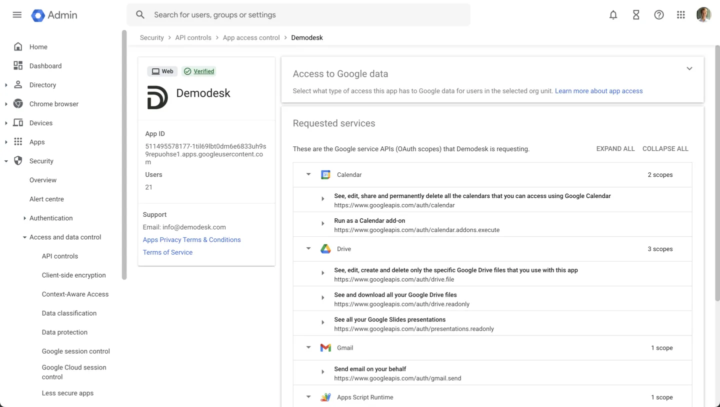This screenshot has width=720, height=407.
Task: Click the Demodesk app logo
Action: (157, 97)
